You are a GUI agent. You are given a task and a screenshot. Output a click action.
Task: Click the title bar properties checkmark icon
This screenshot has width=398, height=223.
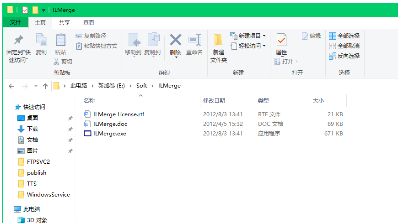point(25,10)
